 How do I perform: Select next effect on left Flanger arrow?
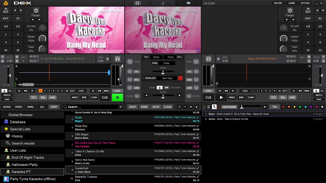pos(39,20)
